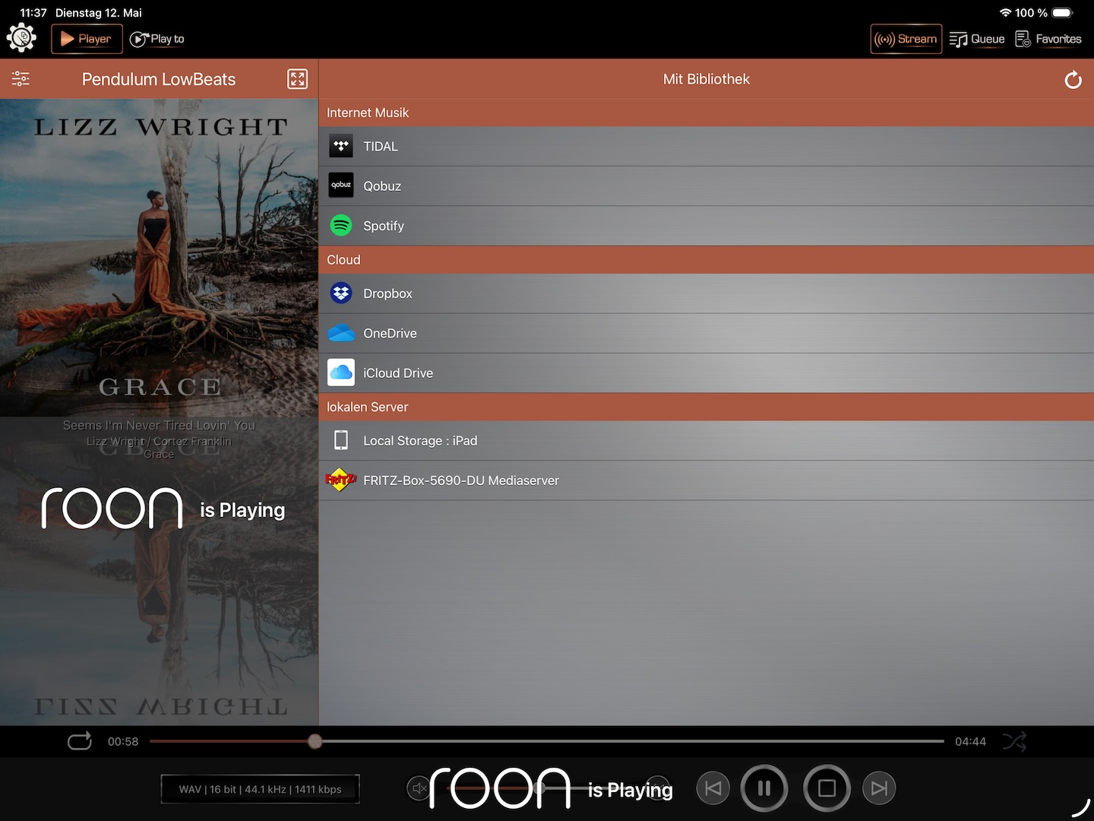Click the 'Mit Bibliothek' header title
The height and width of the screenshot is (821, 1094).
[707, 79]
